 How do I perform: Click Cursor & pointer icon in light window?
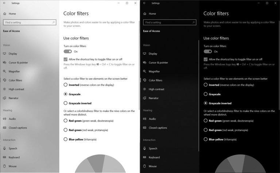pyautogui.click(x=4, y=62)
